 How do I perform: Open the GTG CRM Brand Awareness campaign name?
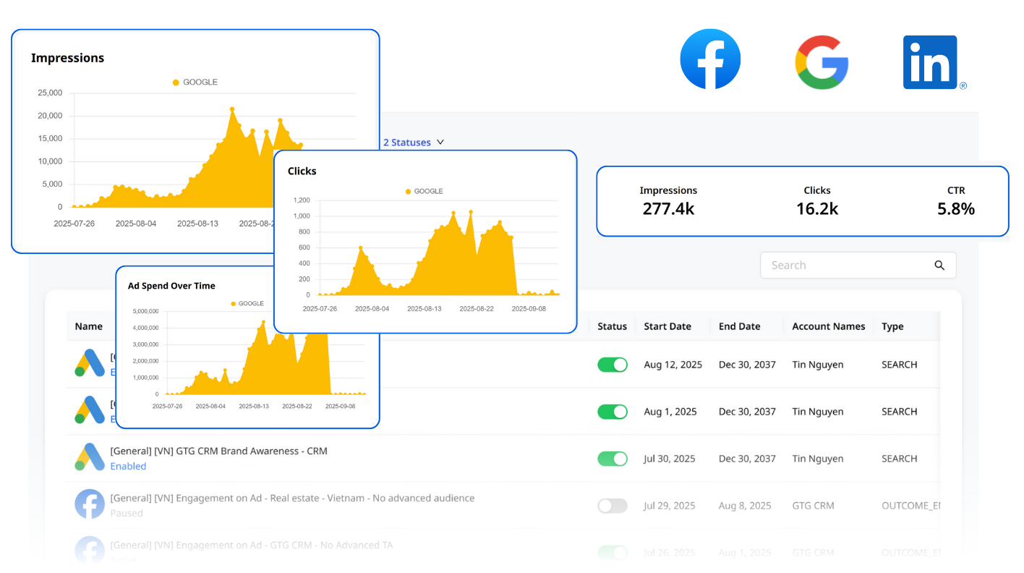click(x=218, y=451)
